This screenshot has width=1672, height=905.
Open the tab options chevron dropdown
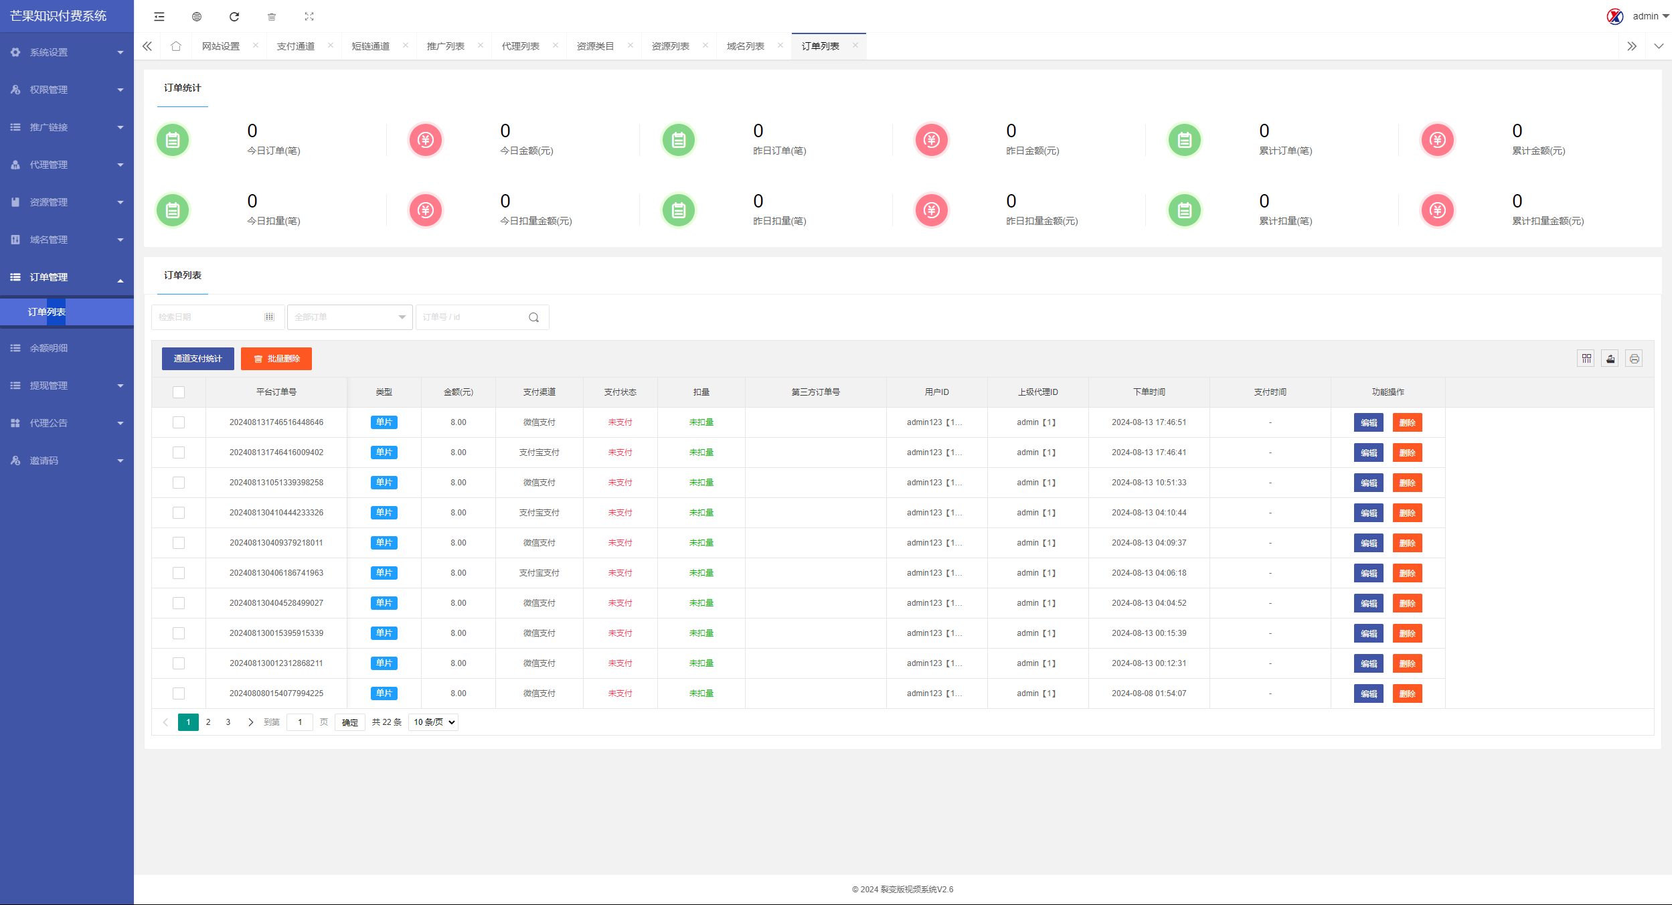[x=1659, y=46]
